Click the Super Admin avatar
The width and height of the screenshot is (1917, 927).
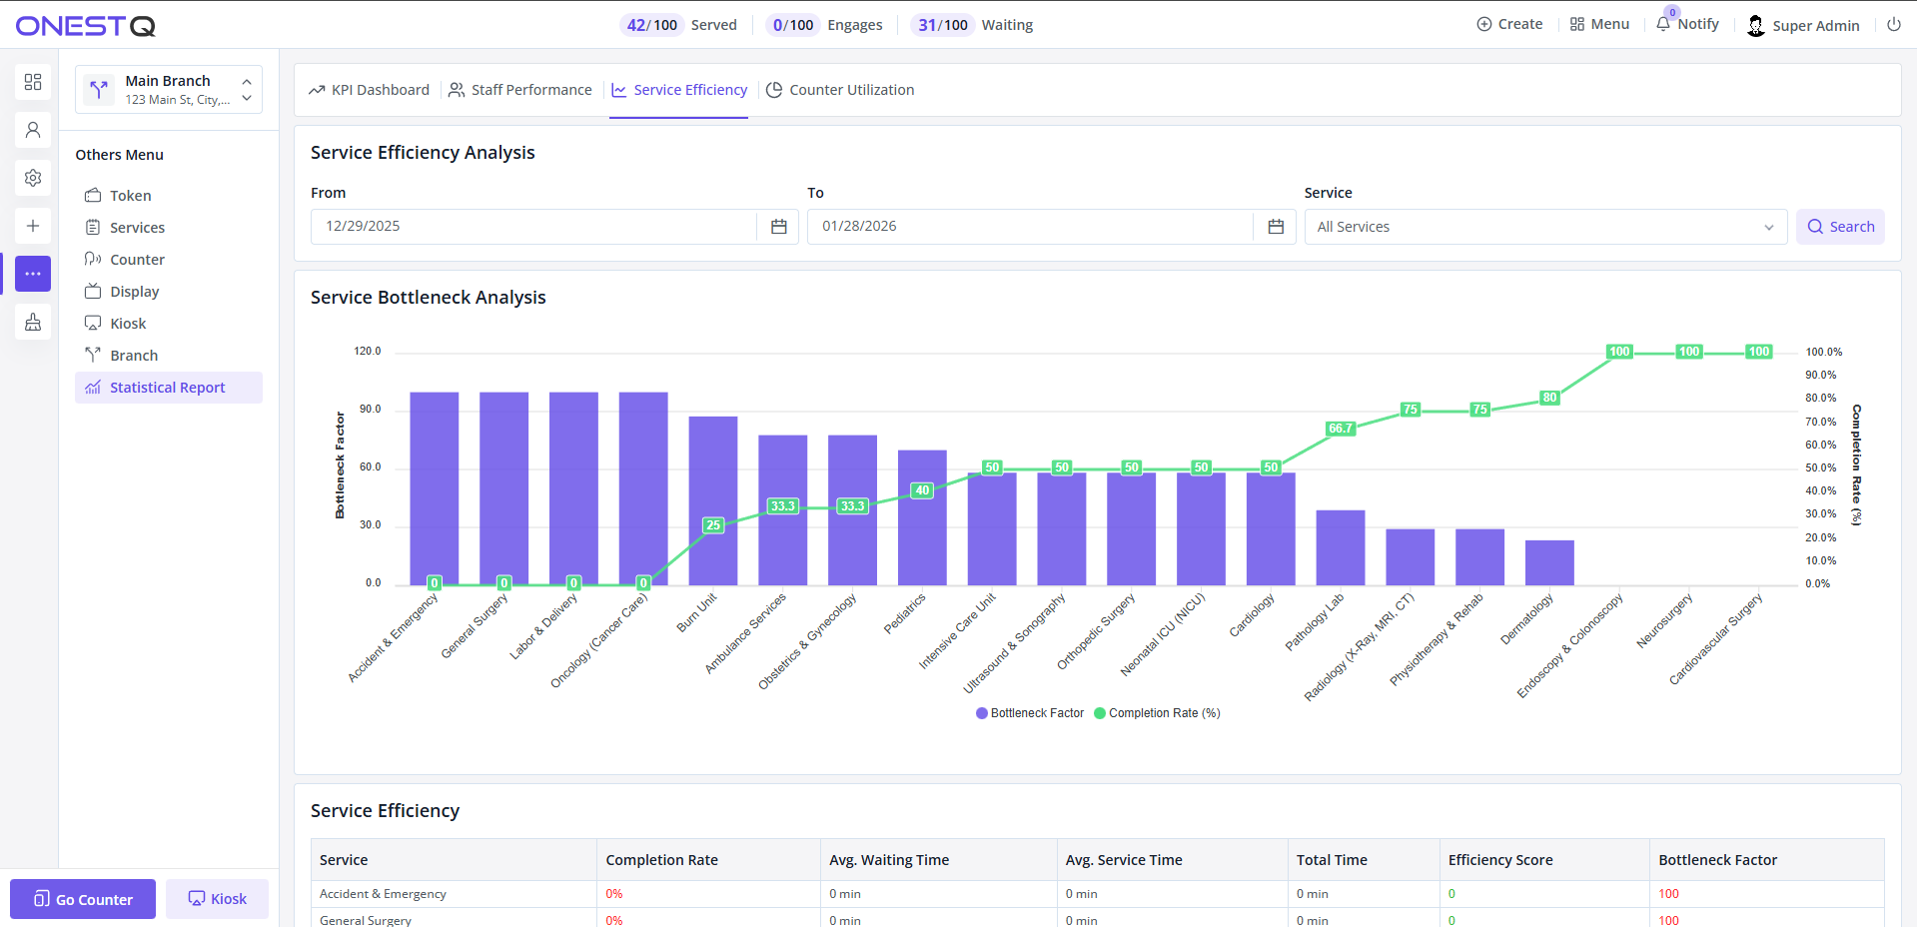point(1756,26)
